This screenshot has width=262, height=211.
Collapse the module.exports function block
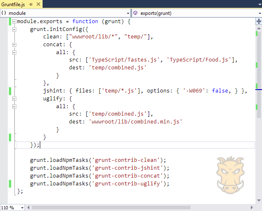click(x=14, y=21)
